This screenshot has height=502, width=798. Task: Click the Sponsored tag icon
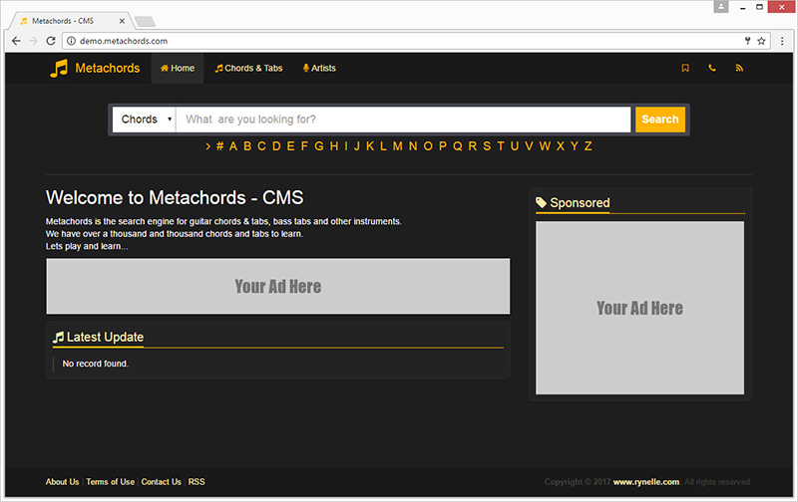click(542, 203)
